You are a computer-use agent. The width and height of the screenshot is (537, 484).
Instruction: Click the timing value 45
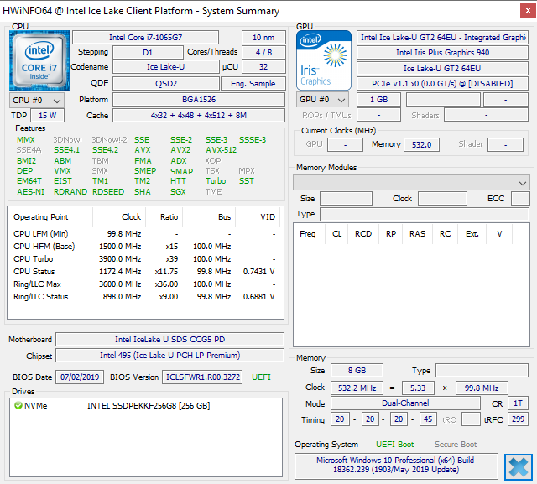[428, 419]
